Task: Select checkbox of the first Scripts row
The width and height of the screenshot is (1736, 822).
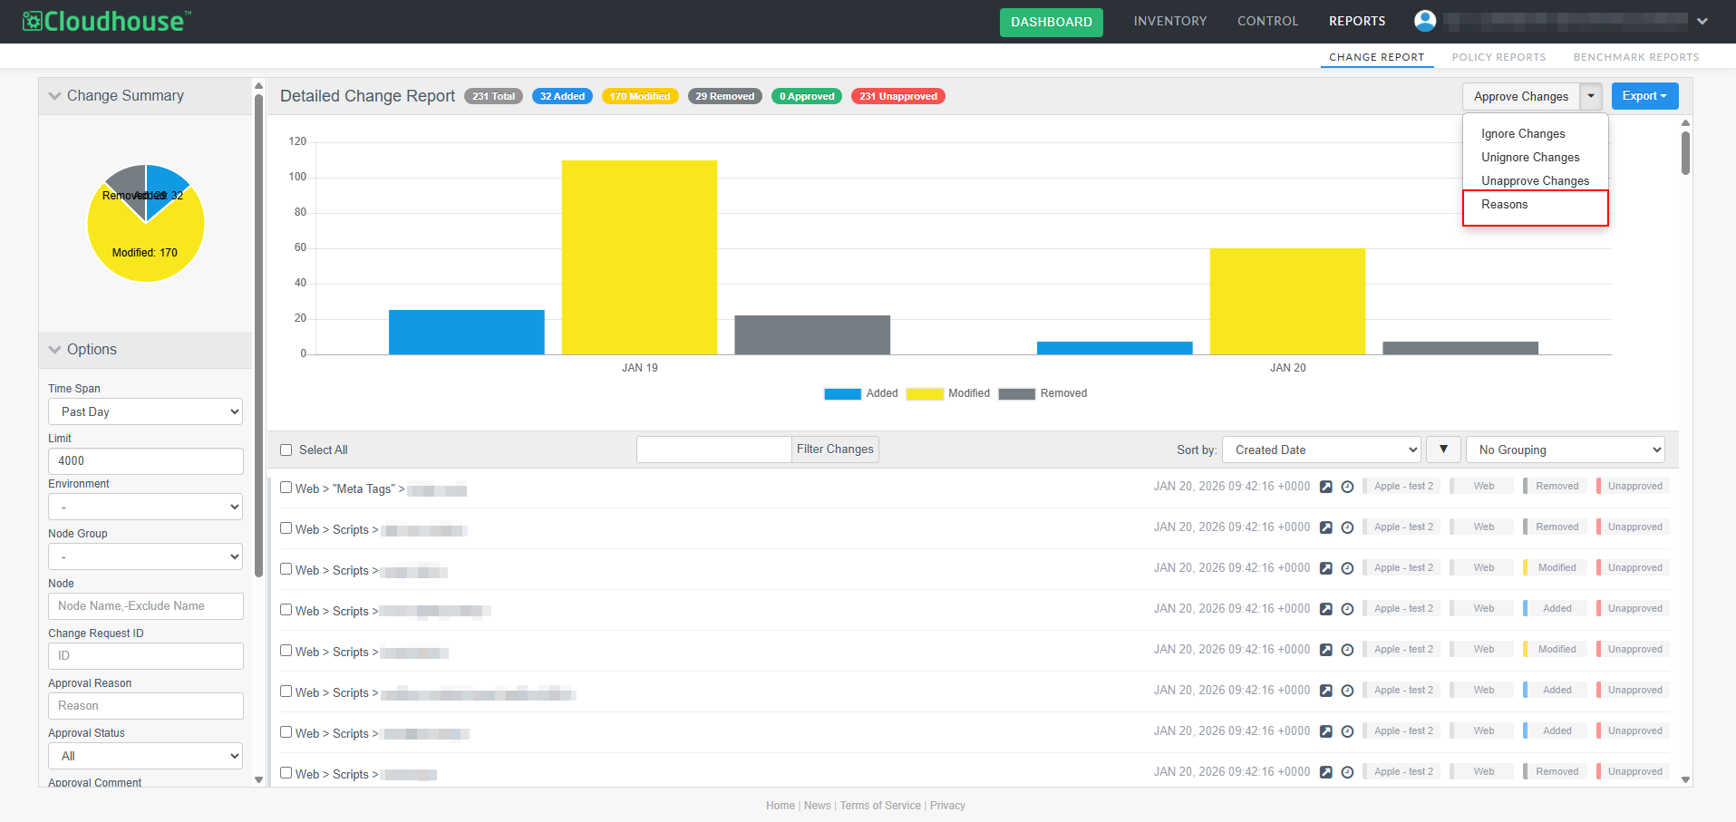Action: click(x=286, y=528)
